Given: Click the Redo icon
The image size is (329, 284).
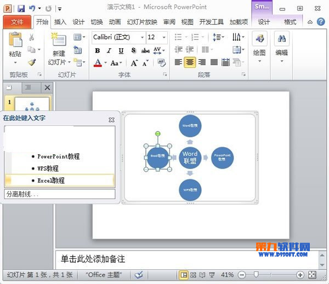Looking at the screenshot, I should (48, 8).
